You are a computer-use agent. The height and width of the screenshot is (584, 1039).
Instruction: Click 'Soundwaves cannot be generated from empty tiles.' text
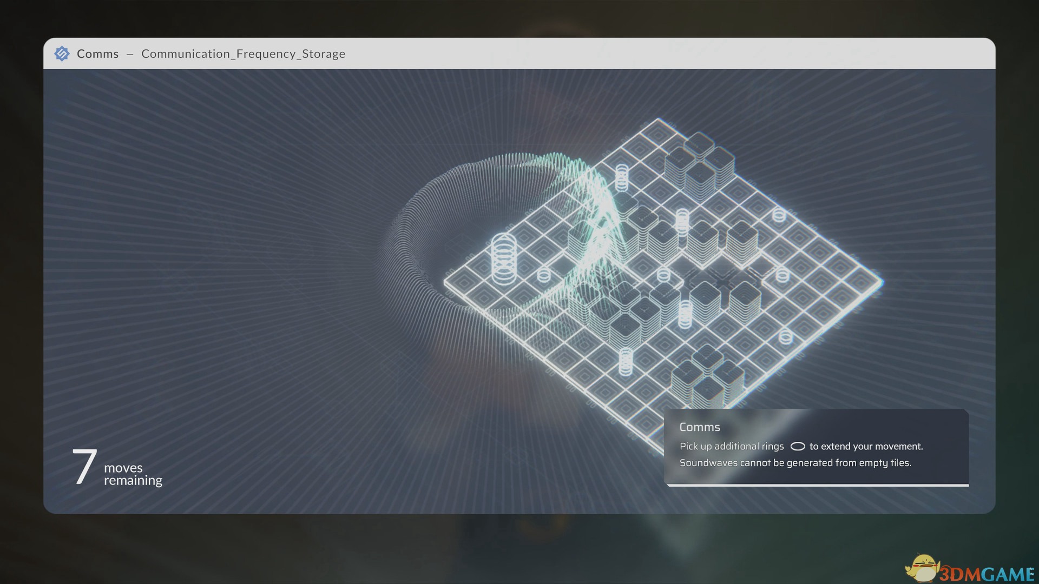click(x=795, y=463)
